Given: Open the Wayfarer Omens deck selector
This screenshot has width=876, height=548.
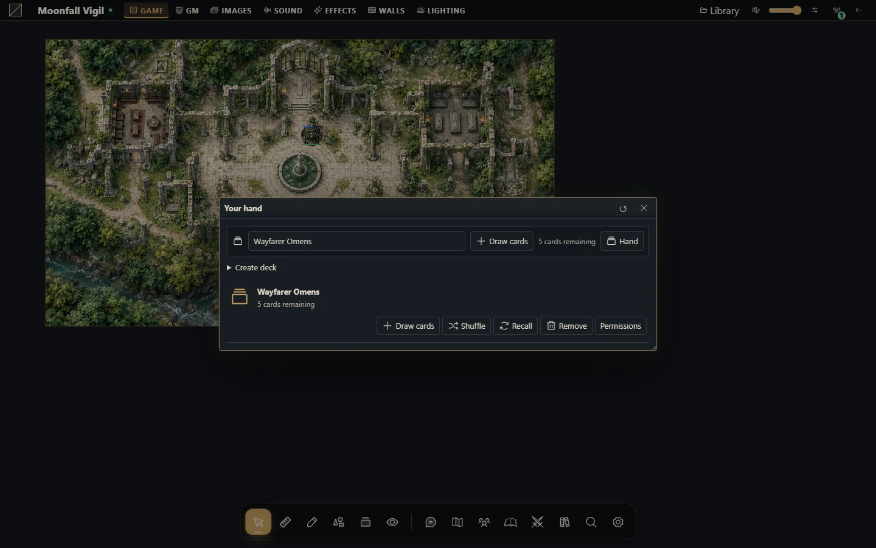Looking at the screenshot, I should 356,241.
